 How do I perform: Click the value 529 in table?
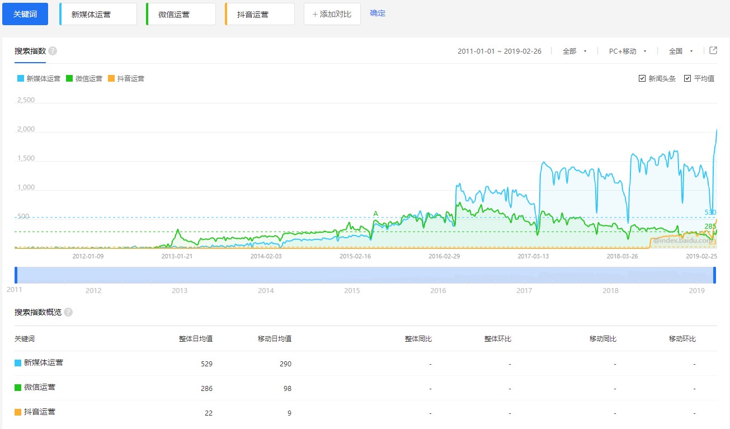[x=206, y=364]
